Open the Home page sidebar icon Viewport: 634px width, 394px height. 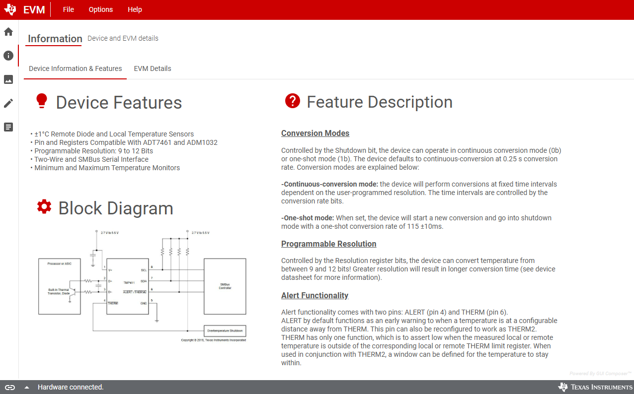point(8,32)
